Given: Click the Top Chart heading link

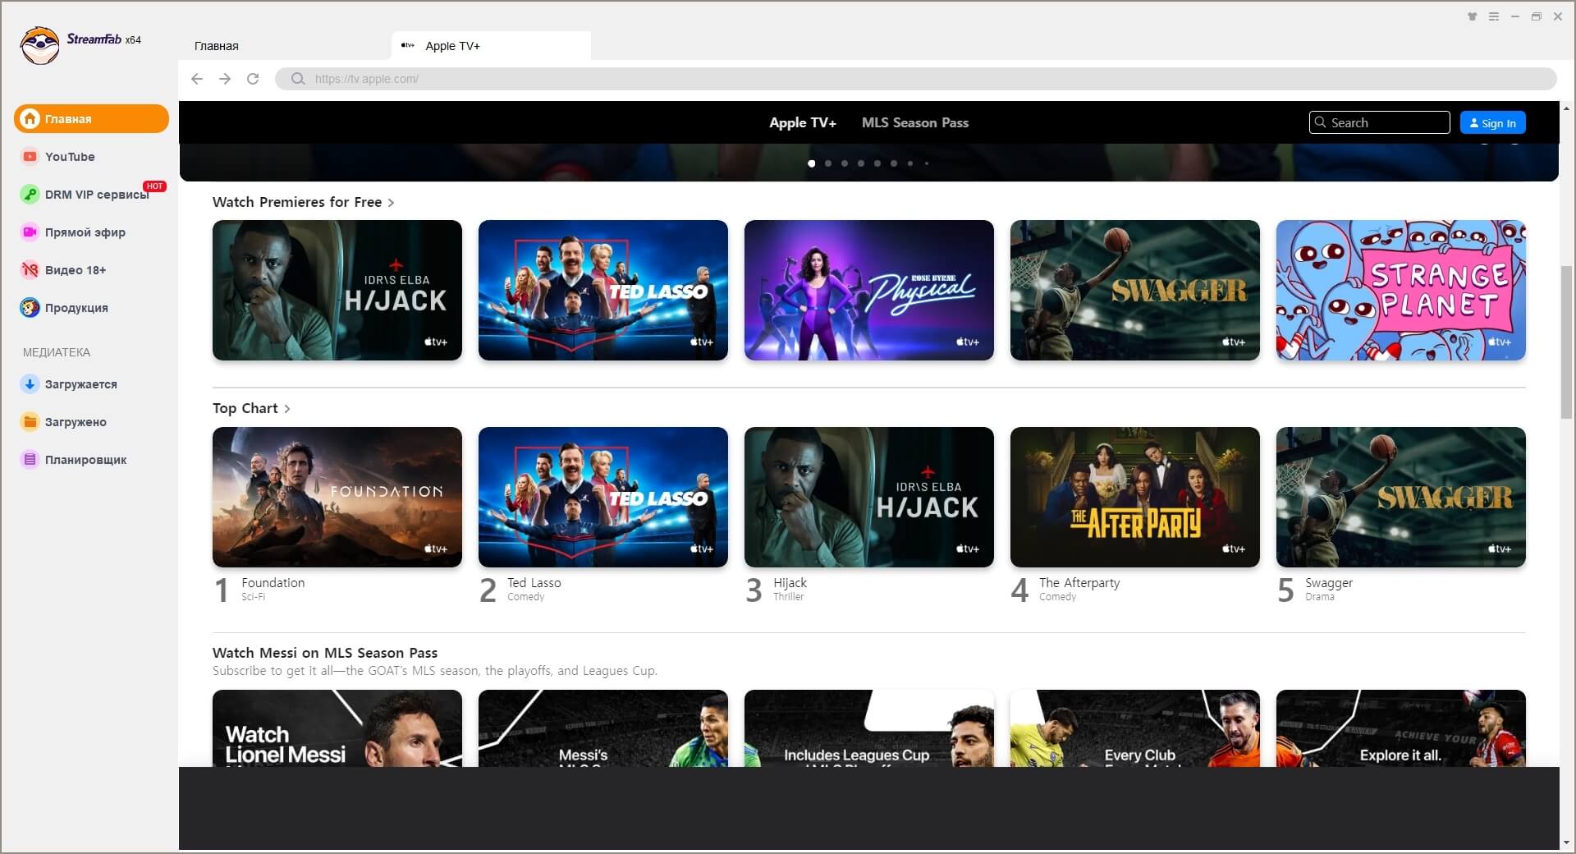Looking at the screenshot, I should point(245,408).
